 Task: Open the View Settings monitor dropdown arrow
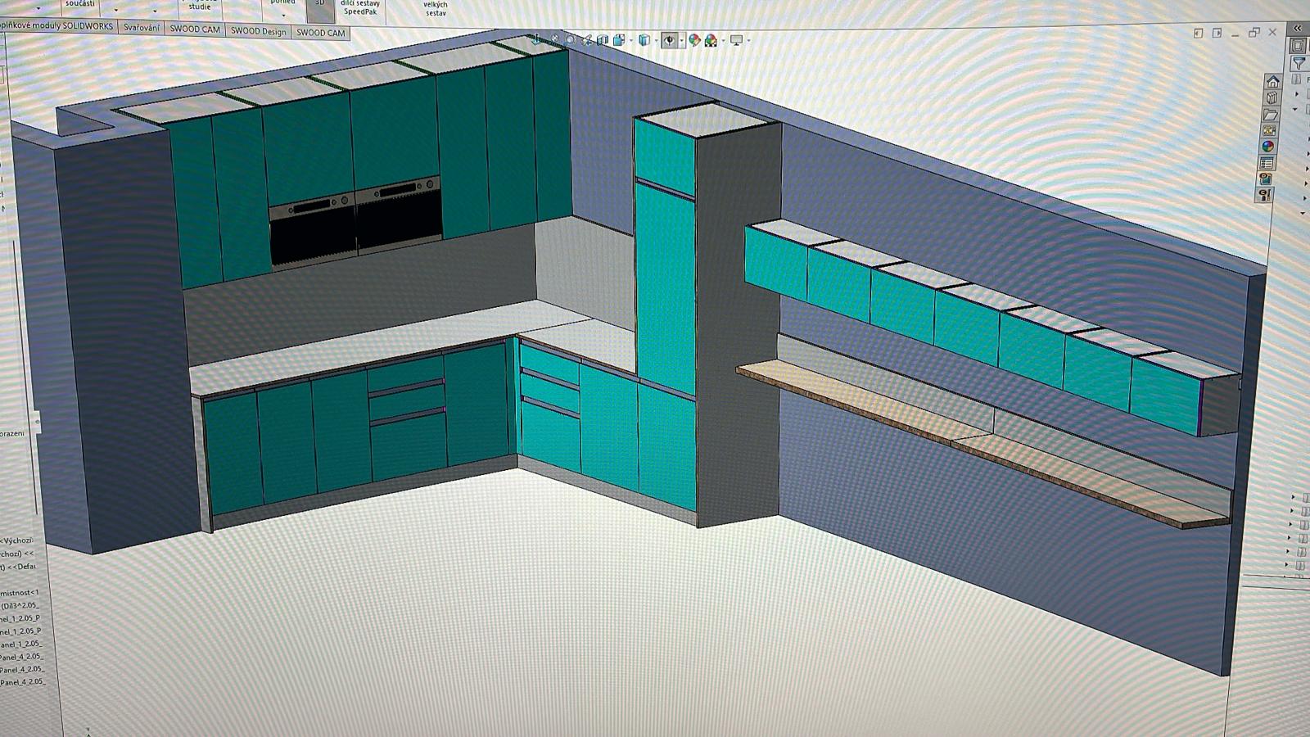click(748, 41)
